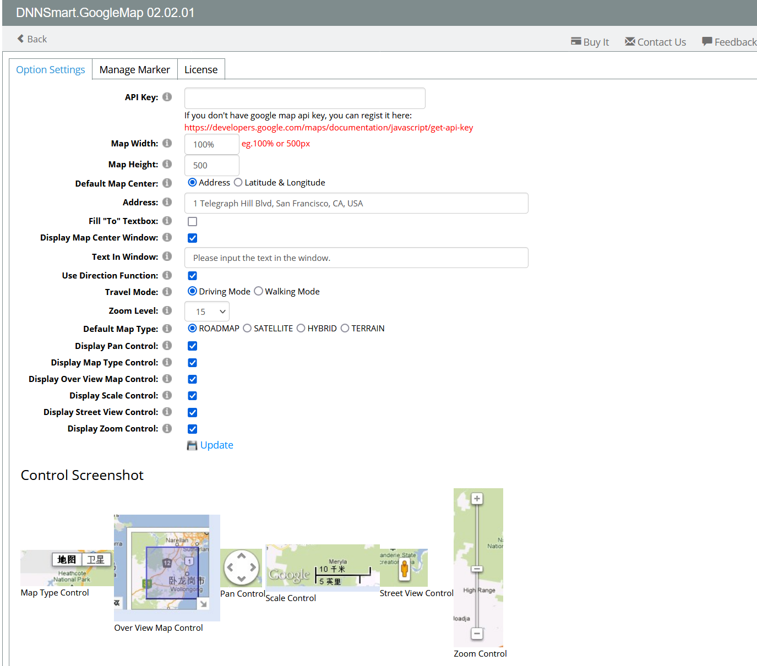Click the Update link
Image resolution: width=757 pixels, height=666 pixels.
tap(216, 445)
